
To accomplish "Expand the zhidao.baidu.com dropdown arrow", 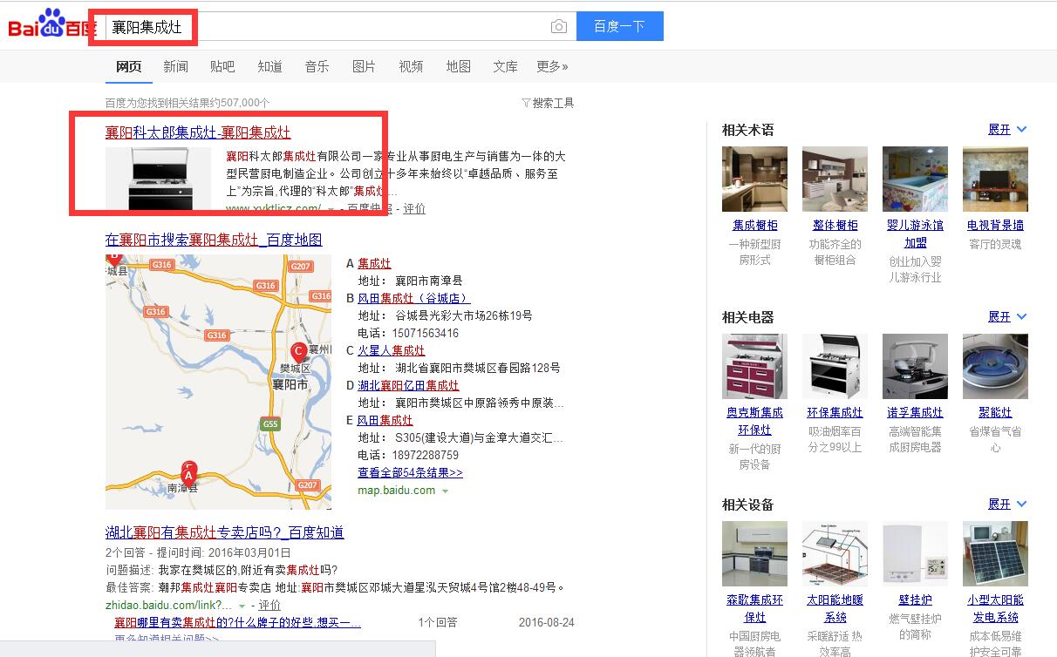I will [x=242, y=606].
